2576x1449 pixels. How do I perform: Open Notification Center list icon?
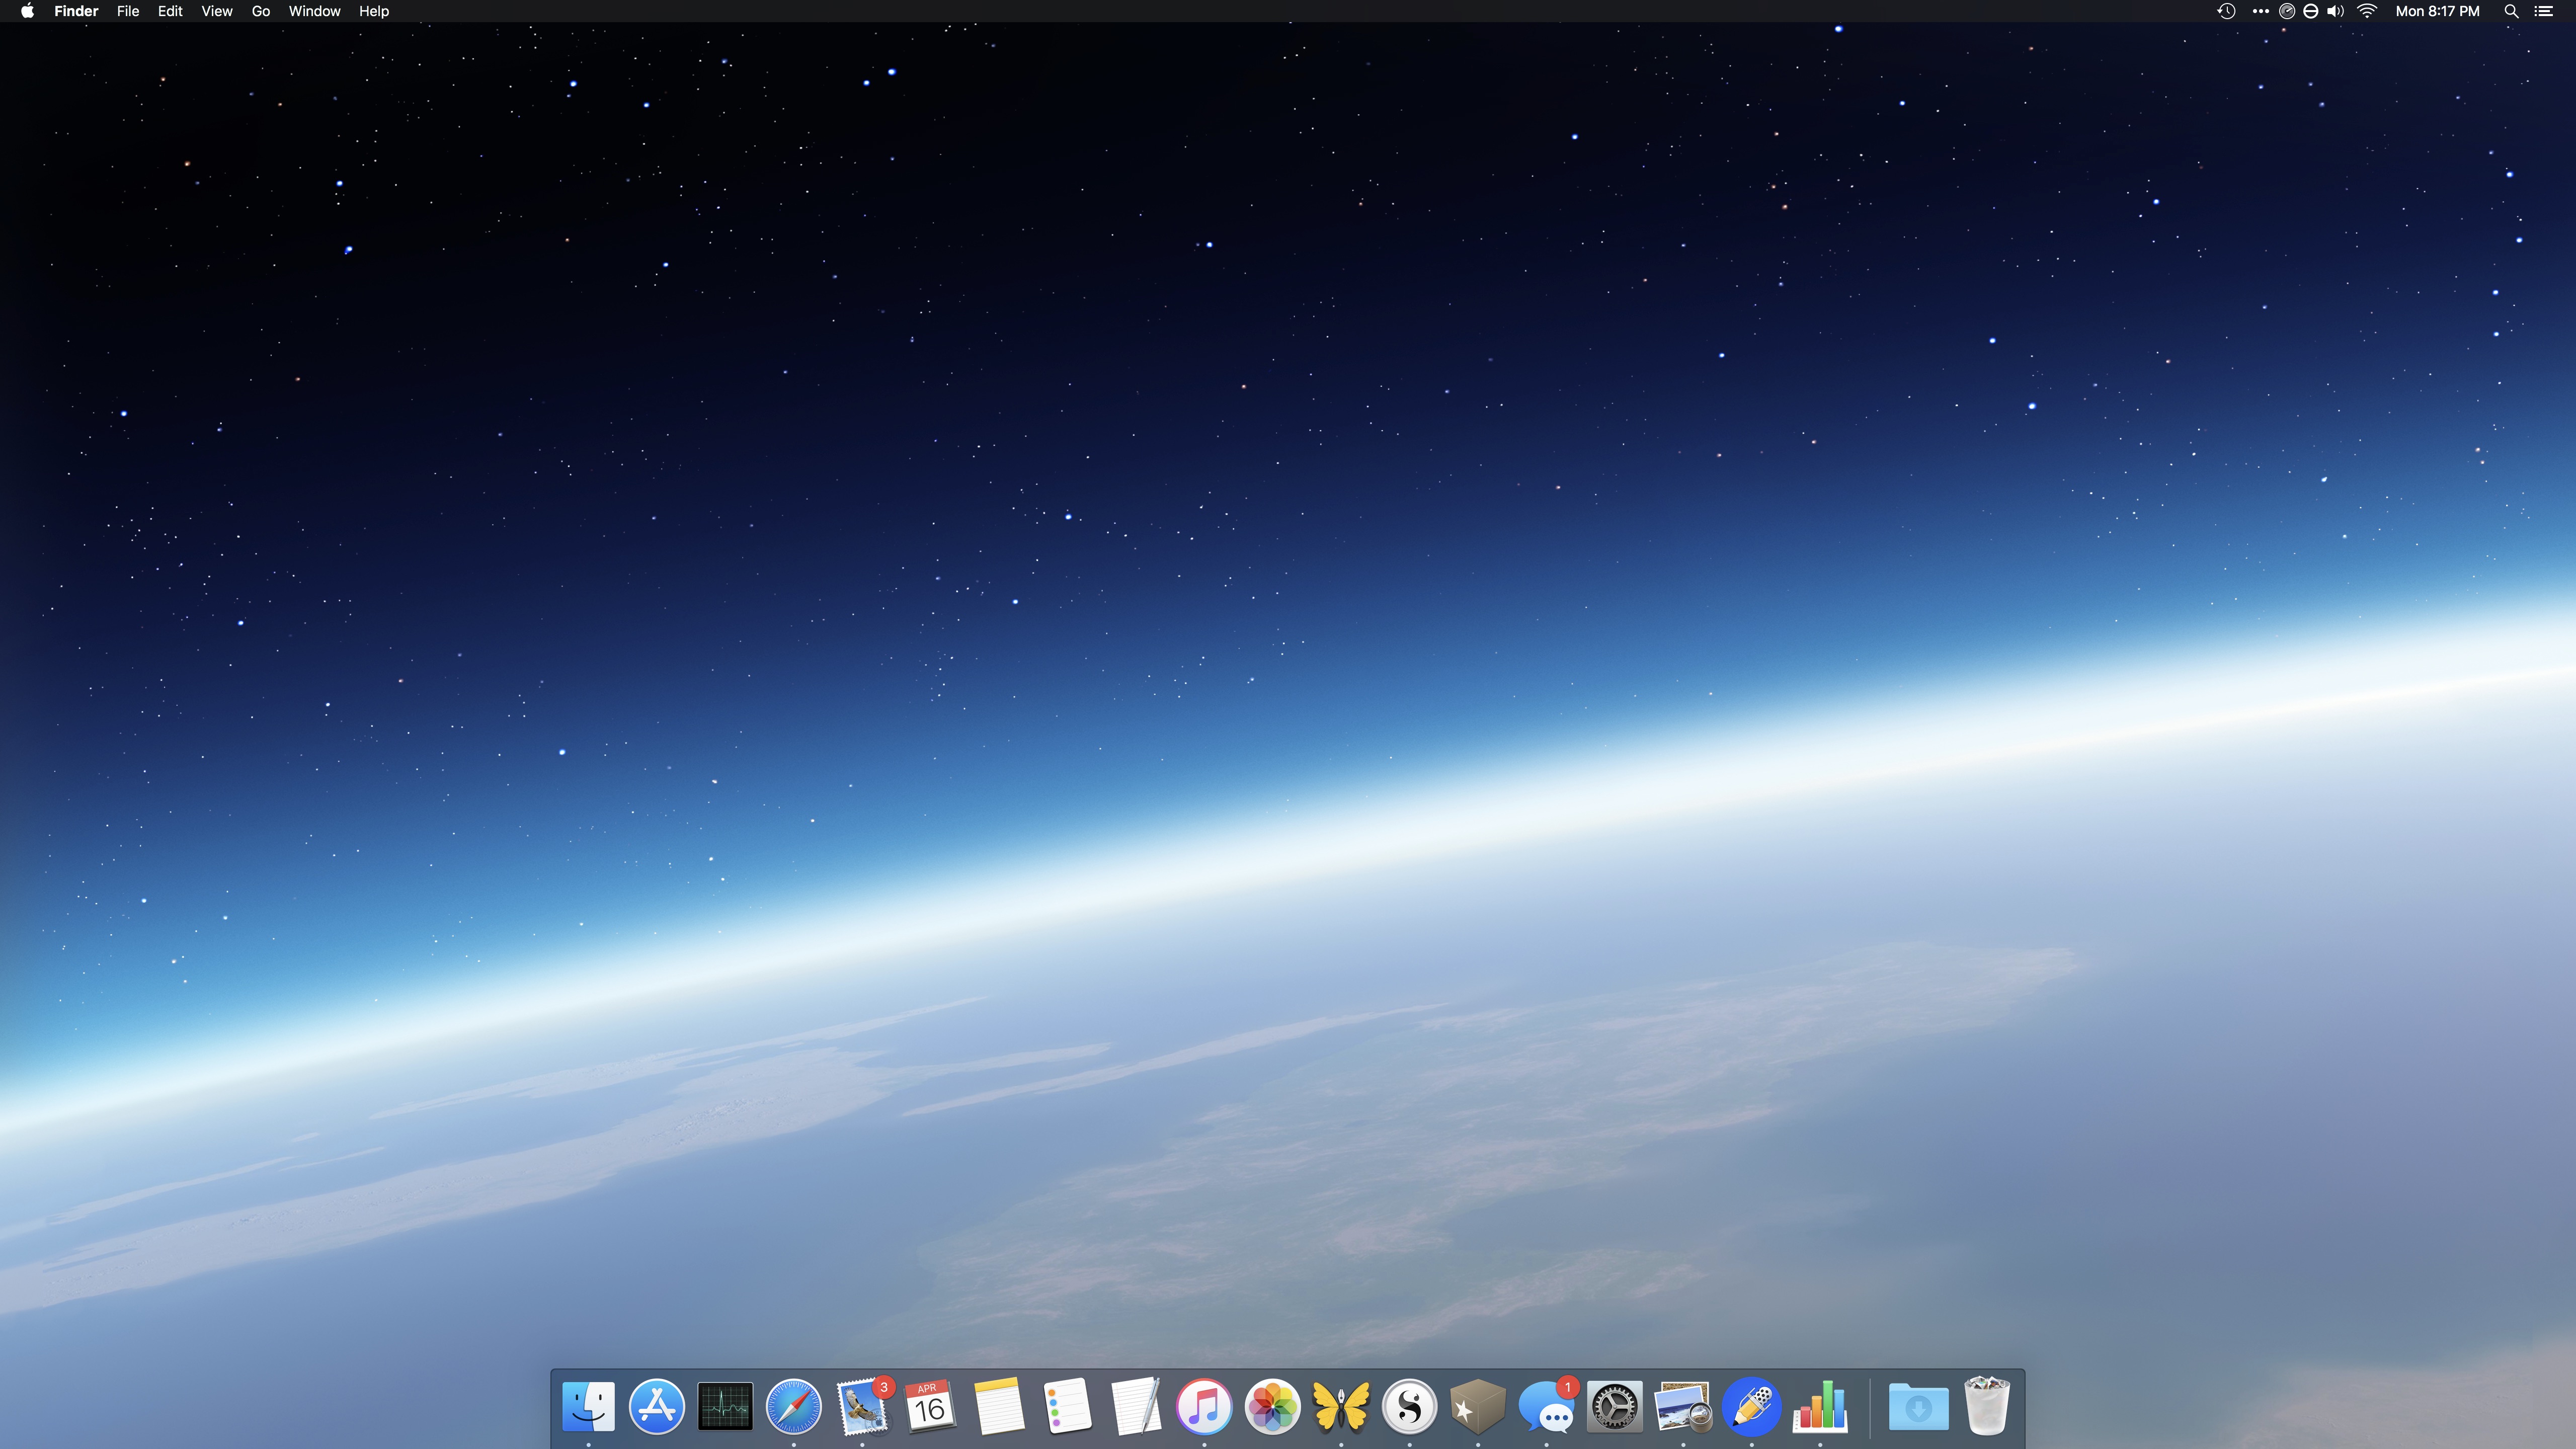(x=2544, y=11)
